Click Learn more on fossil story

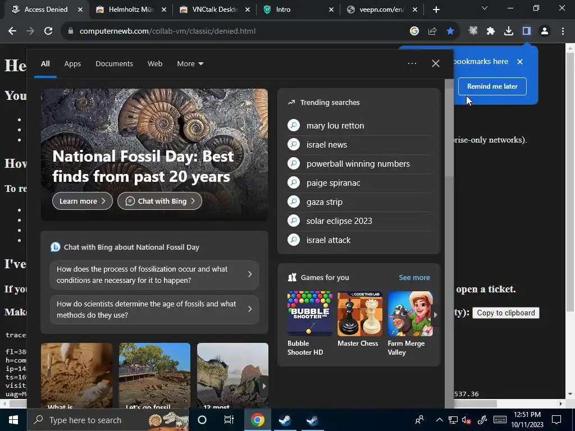click(x=82, y=201)
